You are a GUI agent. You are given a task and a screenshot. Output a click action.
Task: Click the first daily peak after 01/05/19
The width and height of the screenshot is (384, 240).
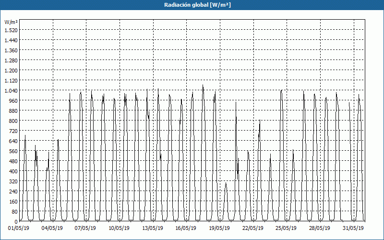pos(25,135)
